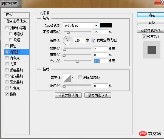Image resolution: width=164 pixels, height=139 pixels.
Task: Open 混合选项:默认 settings
Action: coord(17,22)
